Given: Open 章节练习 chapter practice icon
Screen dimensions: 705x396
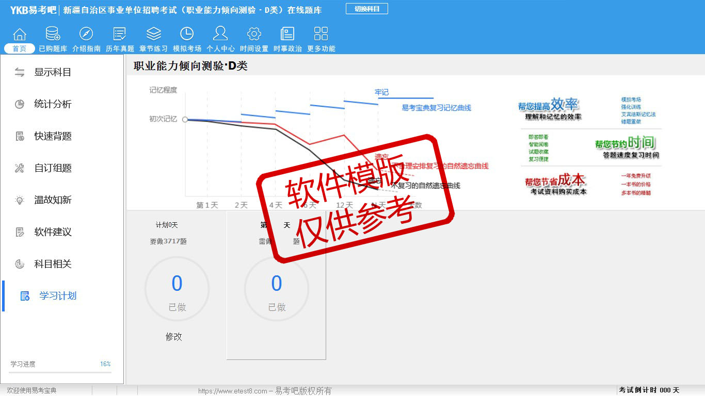Looking at the screenshot, I should [153, 35].
